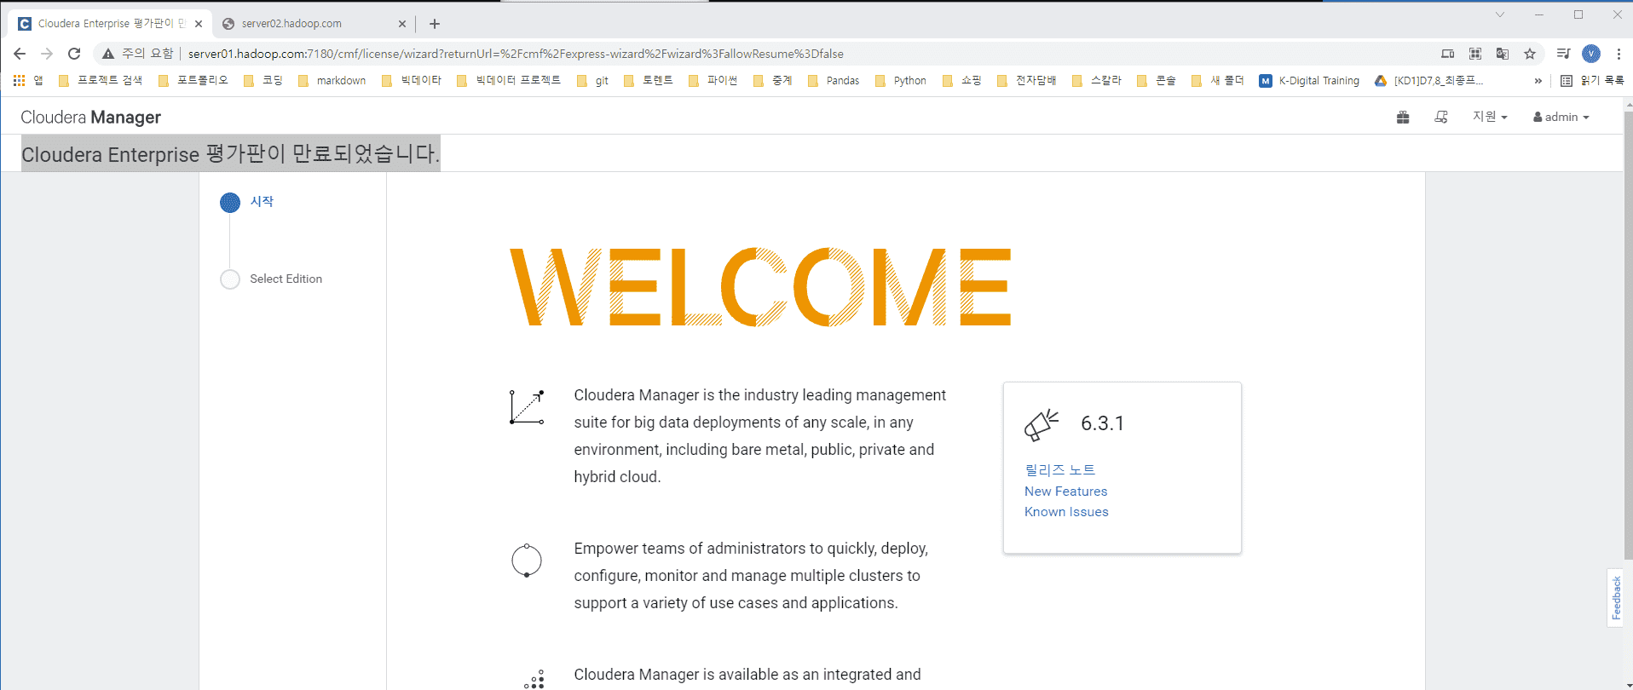
Task: Open the tab search chevron in title bar
Action: coord(1500,14)
